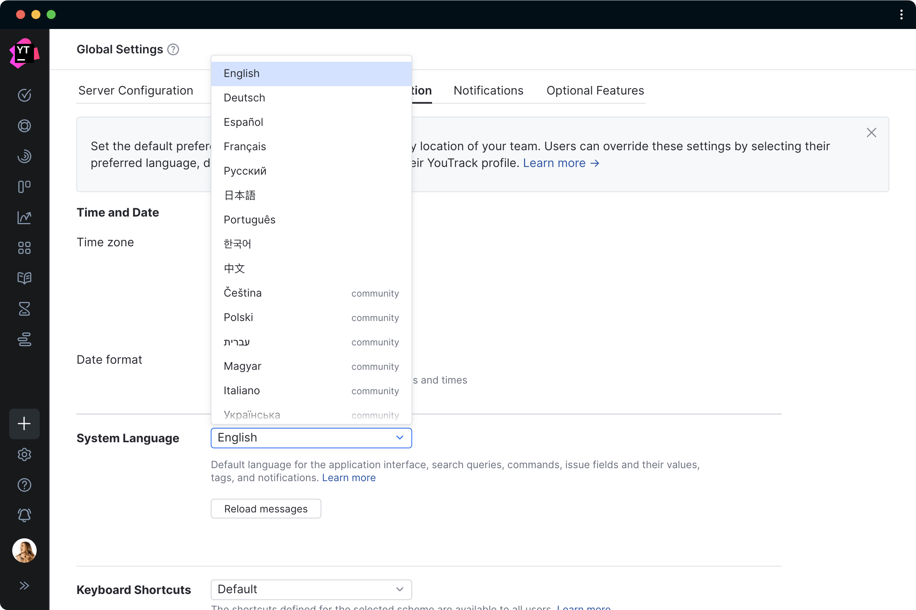Open the Helpdesk lifebuoy icon in the sidebar

24,126
